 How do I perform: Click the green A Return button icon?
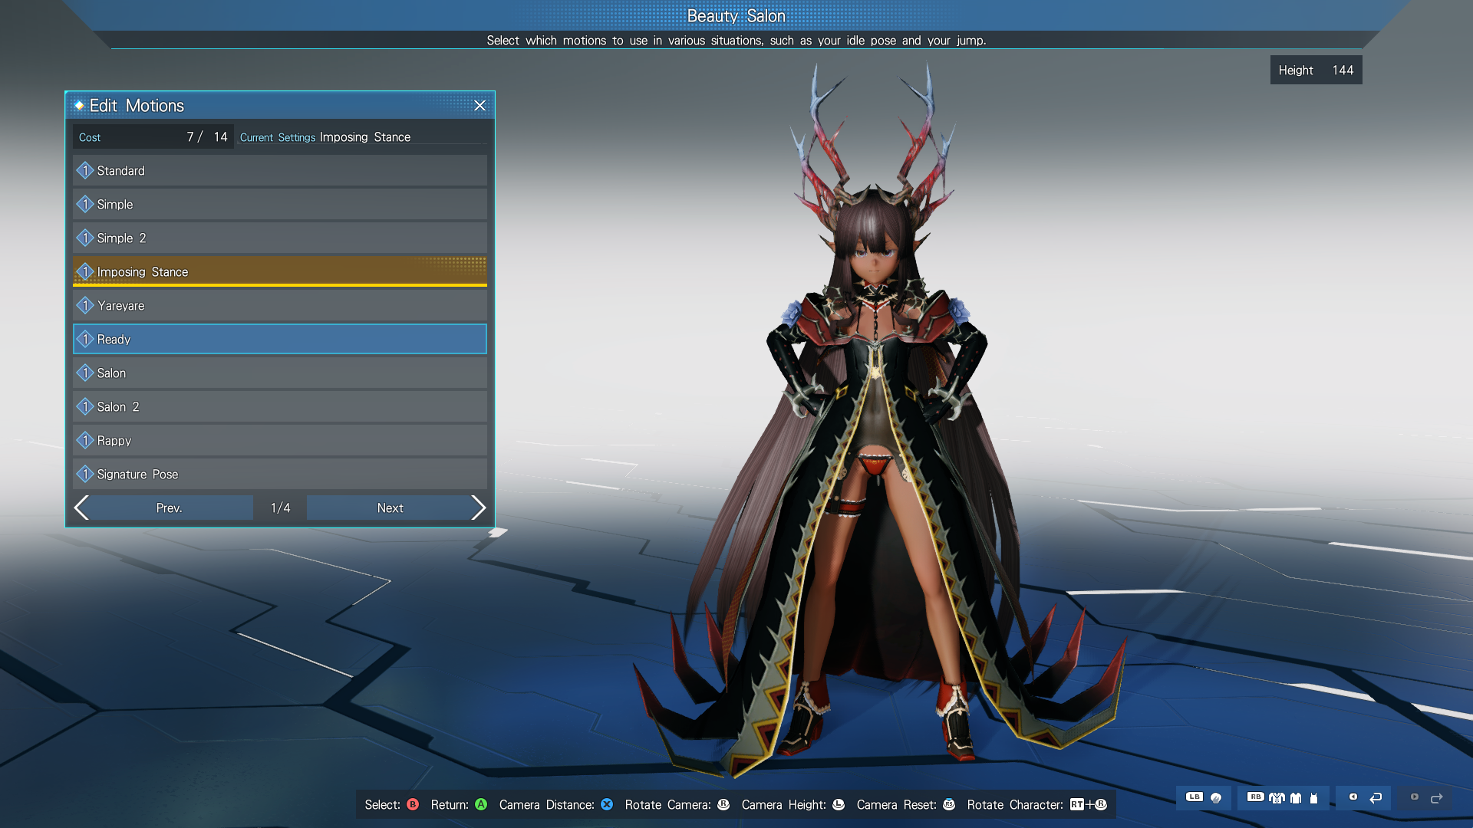tap(481, 804)
